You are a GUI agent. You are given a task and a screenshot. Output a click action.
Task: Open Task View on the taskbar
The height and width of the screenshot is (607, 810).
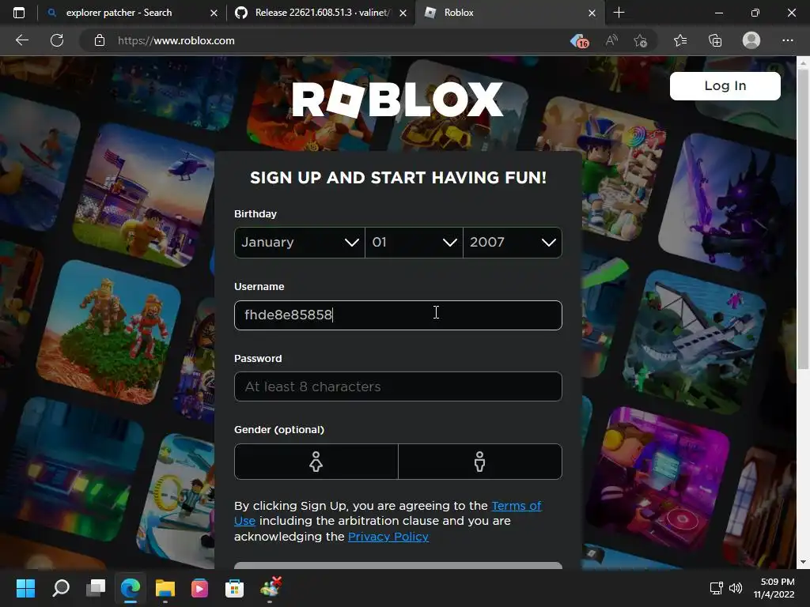[x=96, y=588]
